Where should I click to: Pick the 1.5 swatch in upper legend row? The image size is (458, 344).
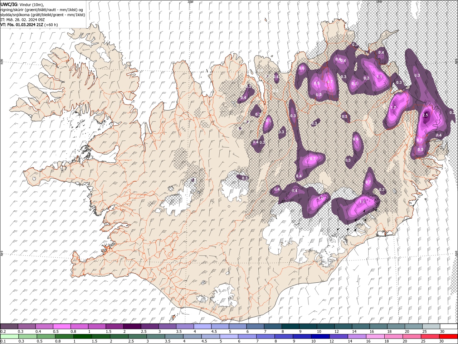click(114, 326)
